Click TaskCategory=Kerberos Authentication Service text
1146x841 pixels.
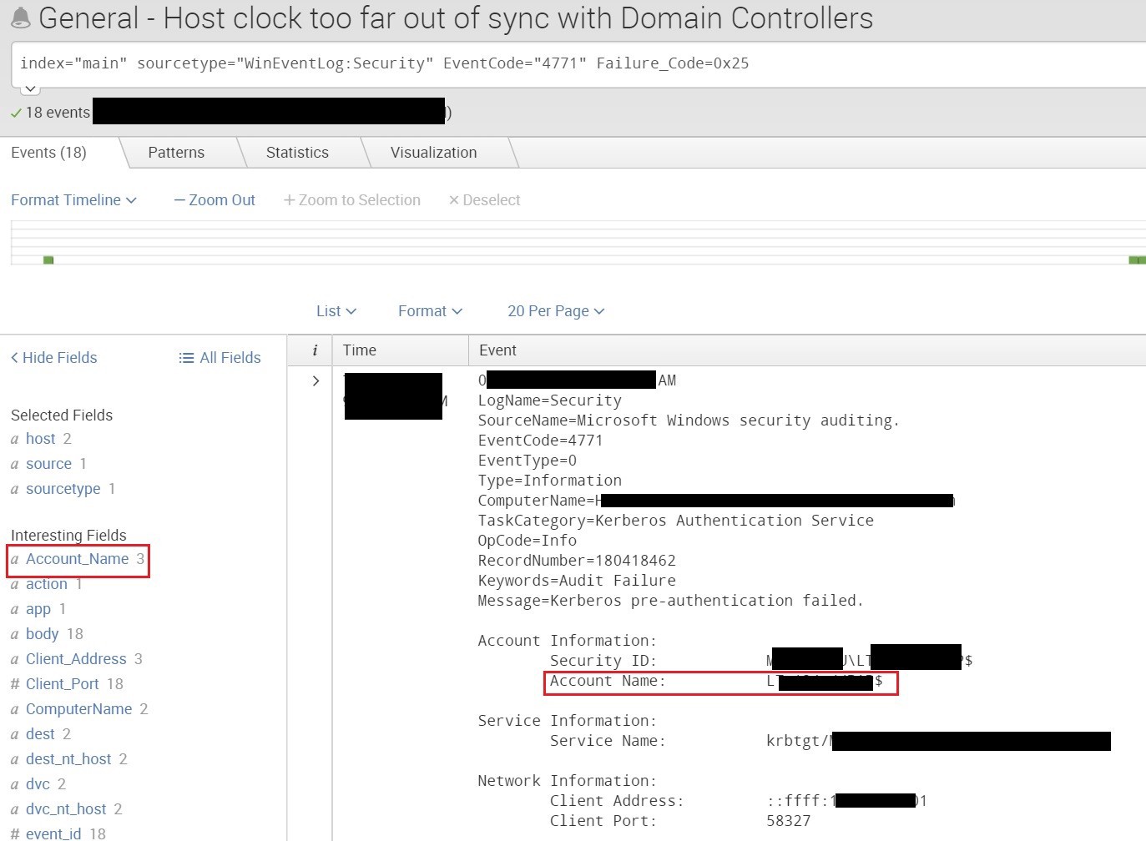(x=675, y=521)
